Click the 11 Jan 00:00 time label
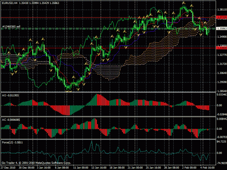The image size is (227, 170). [81, 167]
